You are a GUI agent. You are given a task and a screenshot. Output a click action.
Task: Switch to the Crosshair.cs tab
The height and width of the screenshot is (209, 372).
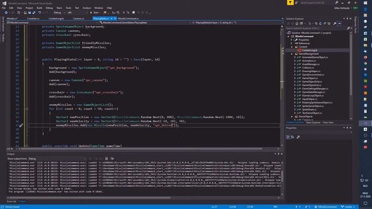(33, 19)
